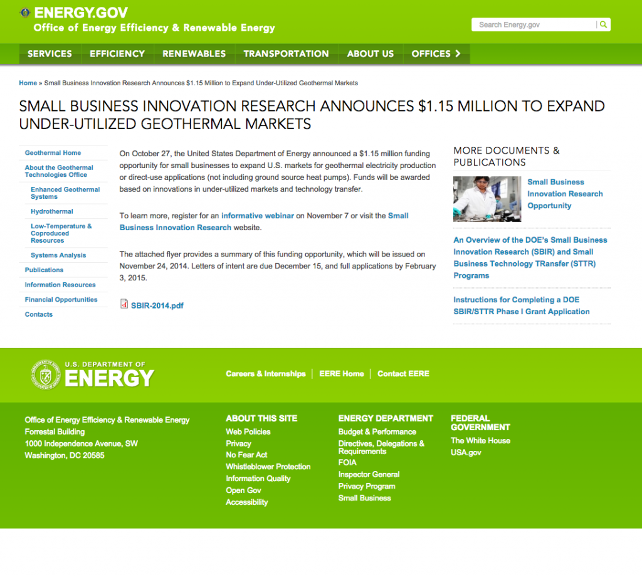Go to Careers & Internships
642x577 pixels.
(x=266, y=373)
